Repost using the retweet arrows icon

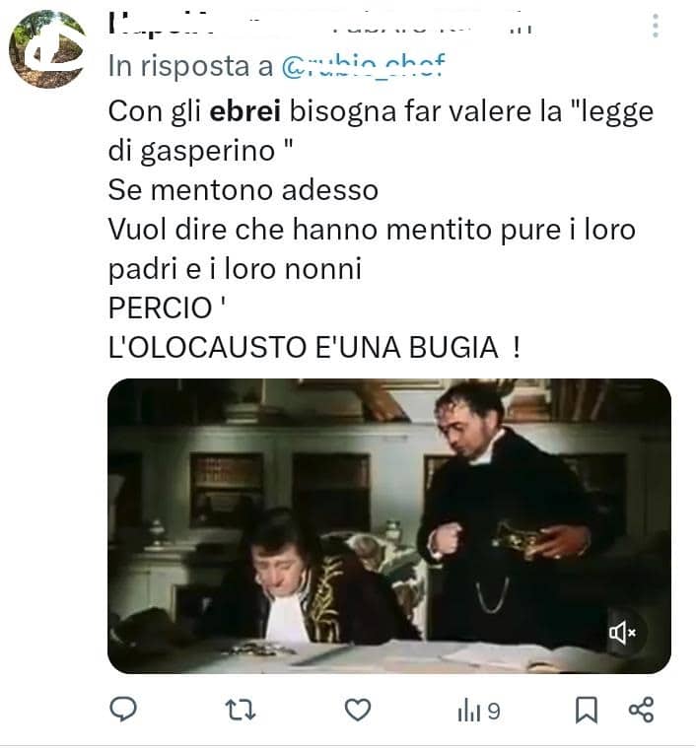(241, 710)
